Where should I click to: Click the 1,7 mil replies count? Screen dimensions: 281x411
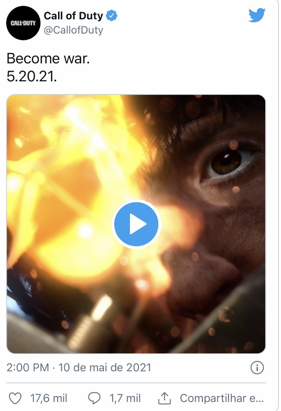[125, 398]
